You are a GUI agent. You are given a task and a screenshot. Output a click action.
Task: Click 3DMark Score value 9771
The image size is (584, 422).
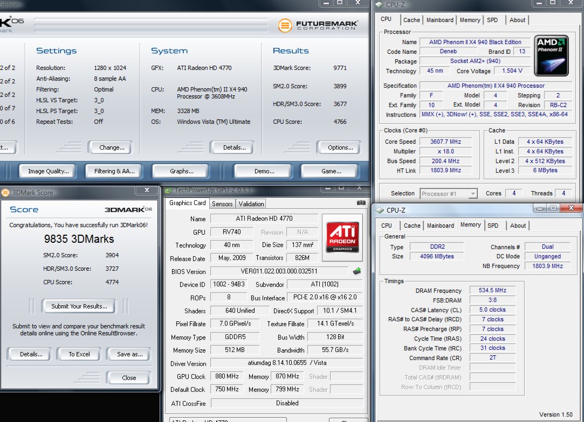(x=340, y=68)
